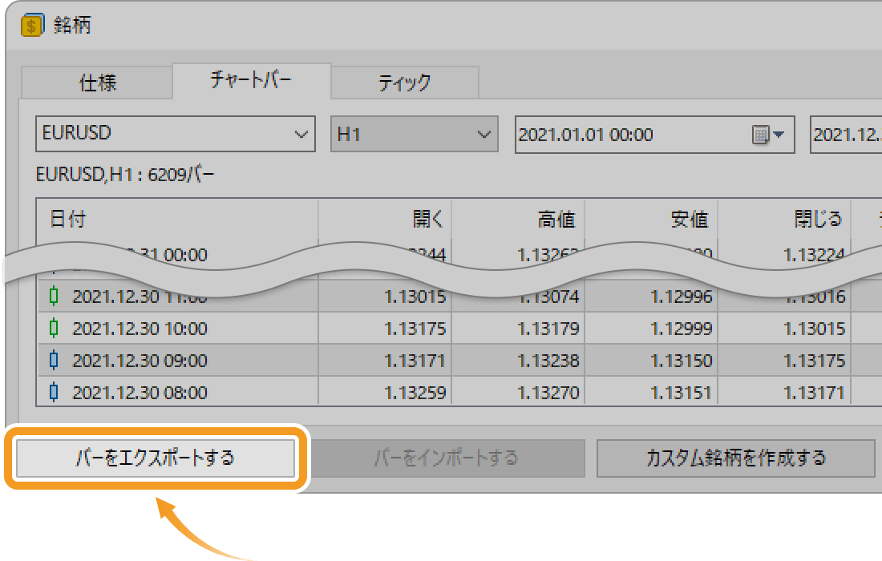Select the row dated 2021.12.30 08:00
The image size is (882, 561).
(x=459, y=392)
